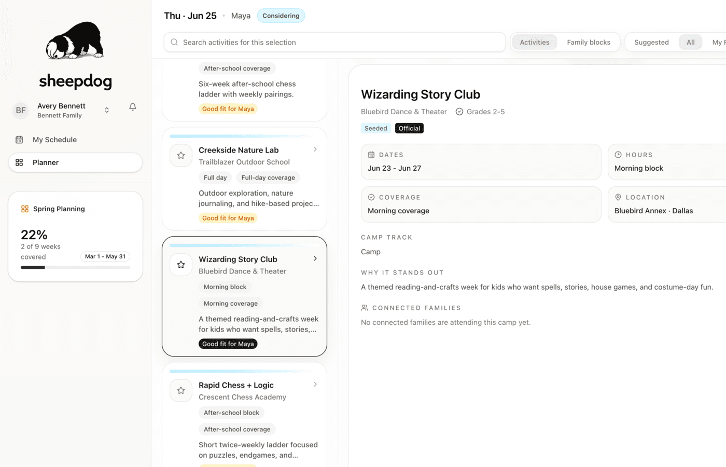Expand Rapid Chess + Logic details chevron
Image resolution: width=726 pixels, height=467 pixels.
pos(315,384)
